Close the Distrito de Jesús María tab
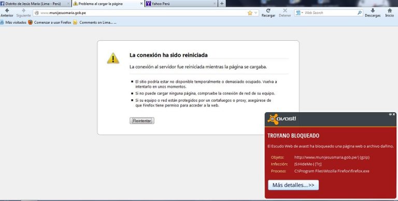398x201 pixels. pos(68,4)
